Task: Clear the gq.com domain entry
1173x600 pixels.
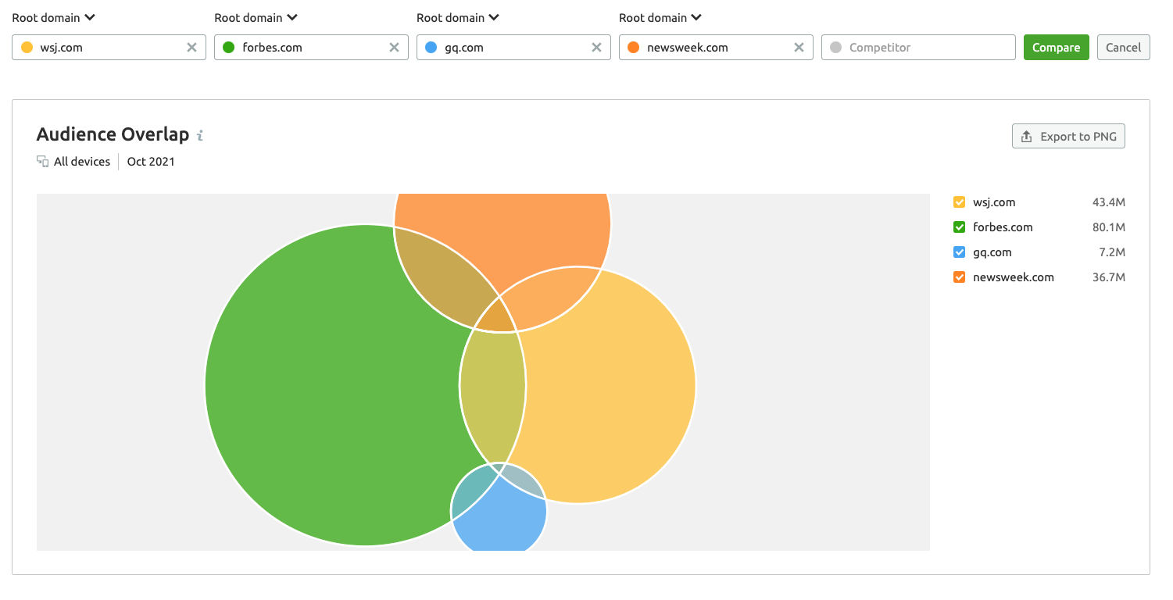Action: (596, 48)
